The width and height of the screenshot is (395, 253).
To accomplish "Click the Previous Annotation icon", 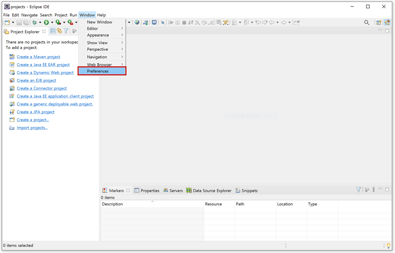I will click(246, 23).
